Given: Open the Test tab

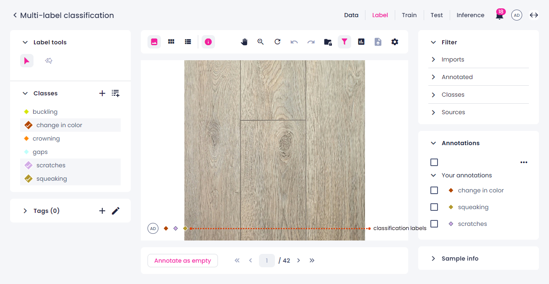Looking at the screenshot, I should [x=437, y=15].
